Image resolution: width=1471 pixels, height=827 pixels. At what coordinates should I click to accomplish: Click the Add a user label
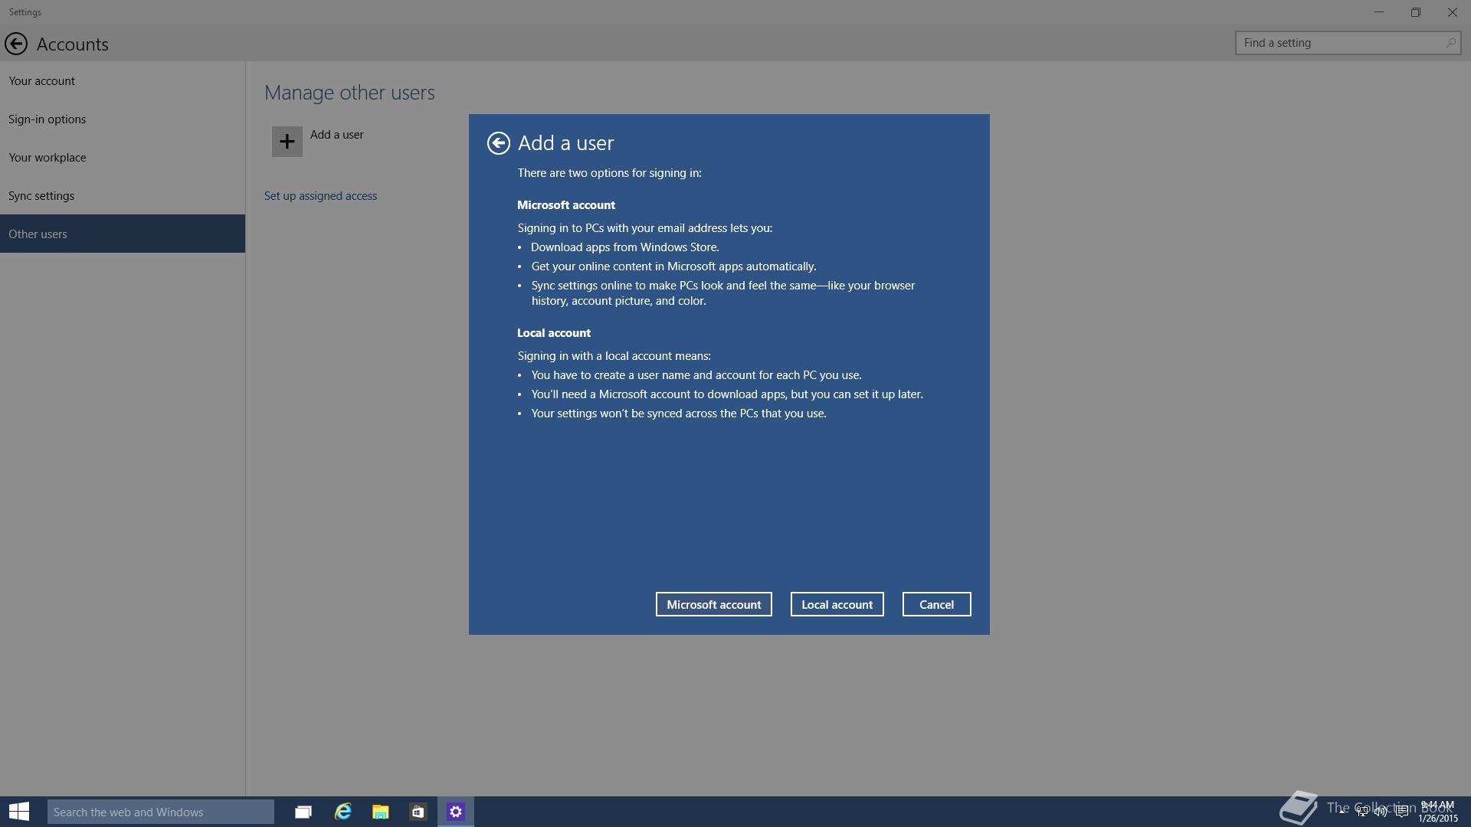click(337, 135)
